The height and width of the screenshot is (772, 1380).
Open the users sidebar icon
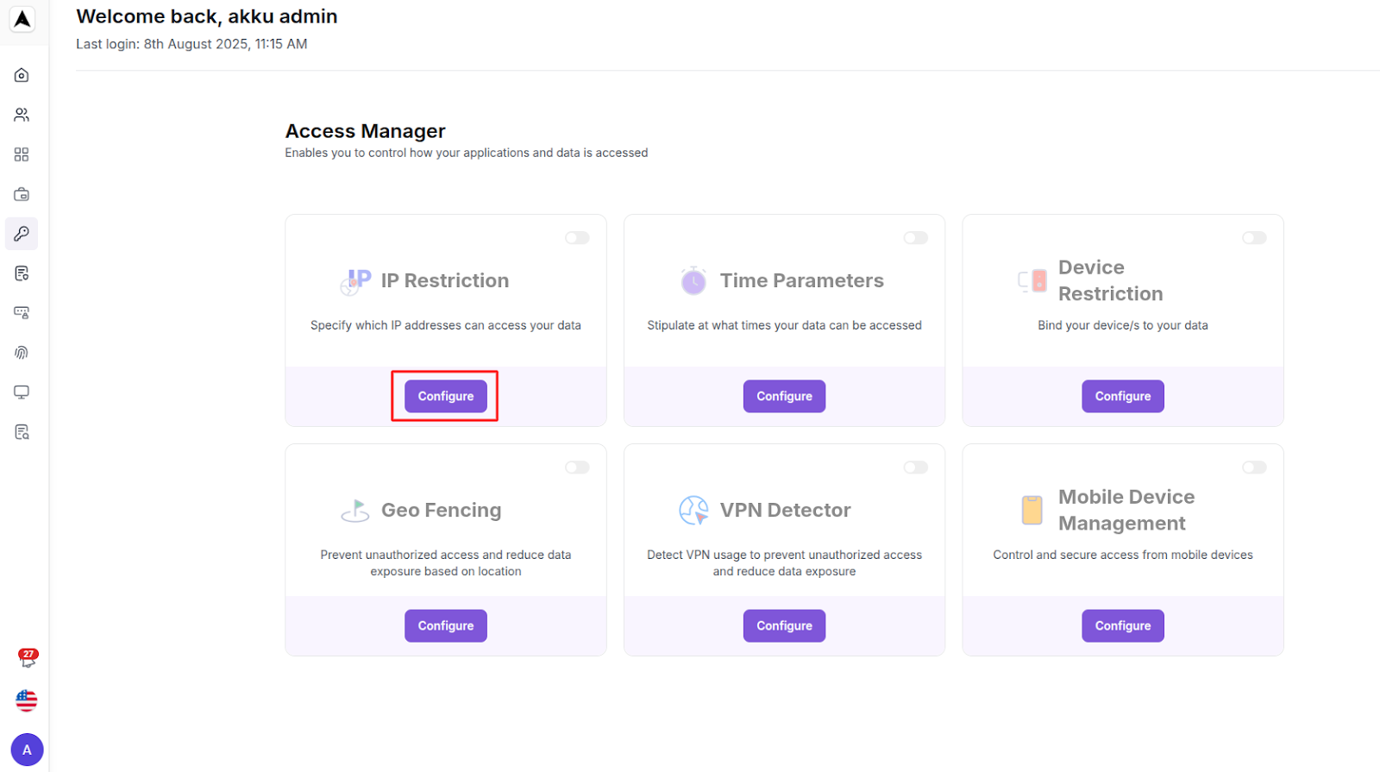click(x=22, y=115)
